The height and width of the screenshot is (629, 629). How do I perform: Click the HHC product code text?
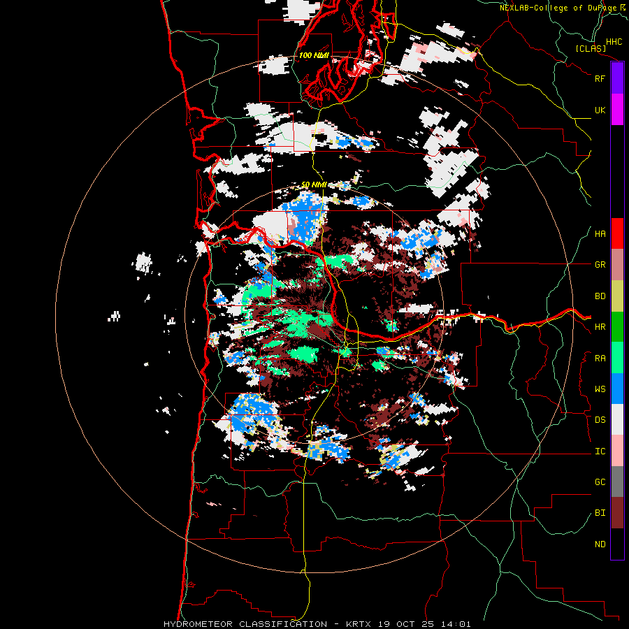[614, 42]
